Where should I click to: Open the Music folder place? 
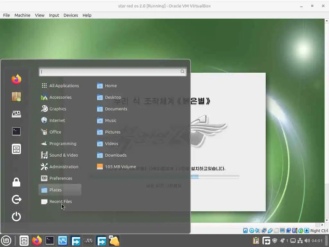point(107,120)
